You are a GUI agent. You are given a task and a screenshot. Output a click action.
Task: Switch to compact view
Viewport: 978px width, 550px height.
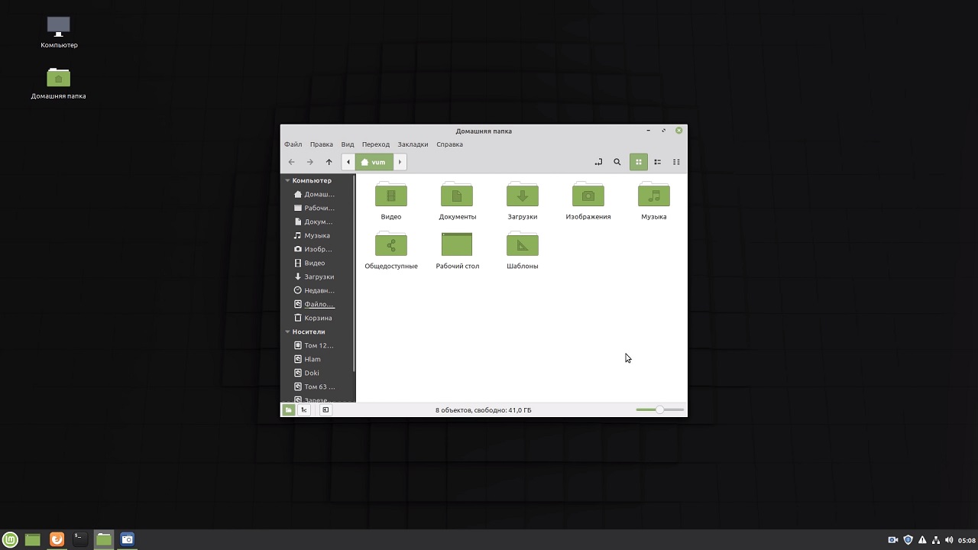676,162
